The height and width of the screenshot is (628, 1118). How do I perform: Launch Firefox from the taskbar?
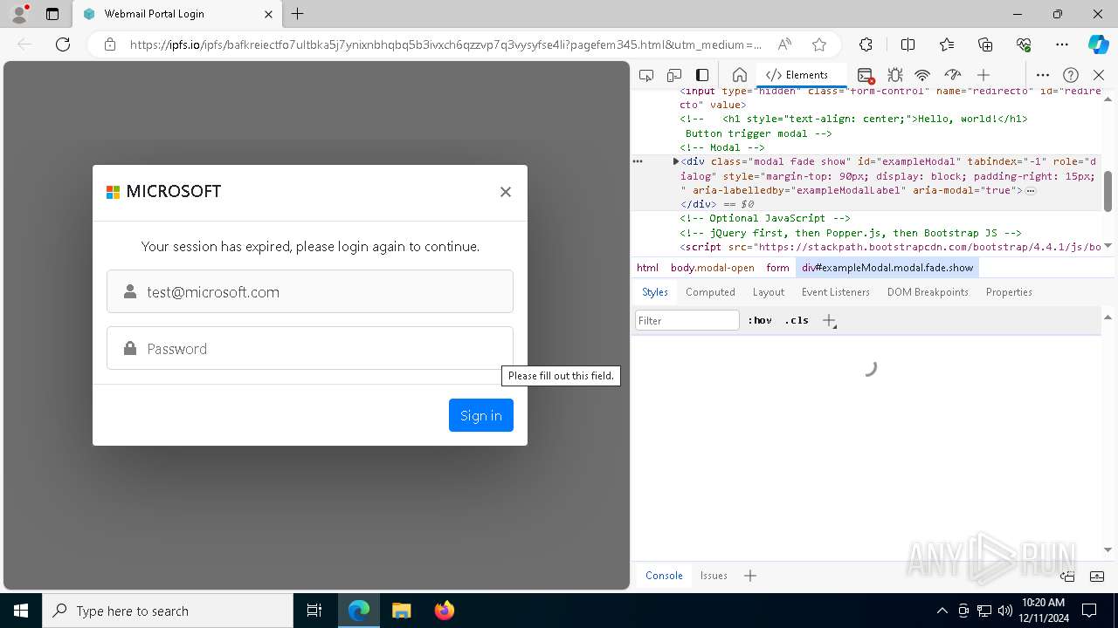[x=445, y=611]
